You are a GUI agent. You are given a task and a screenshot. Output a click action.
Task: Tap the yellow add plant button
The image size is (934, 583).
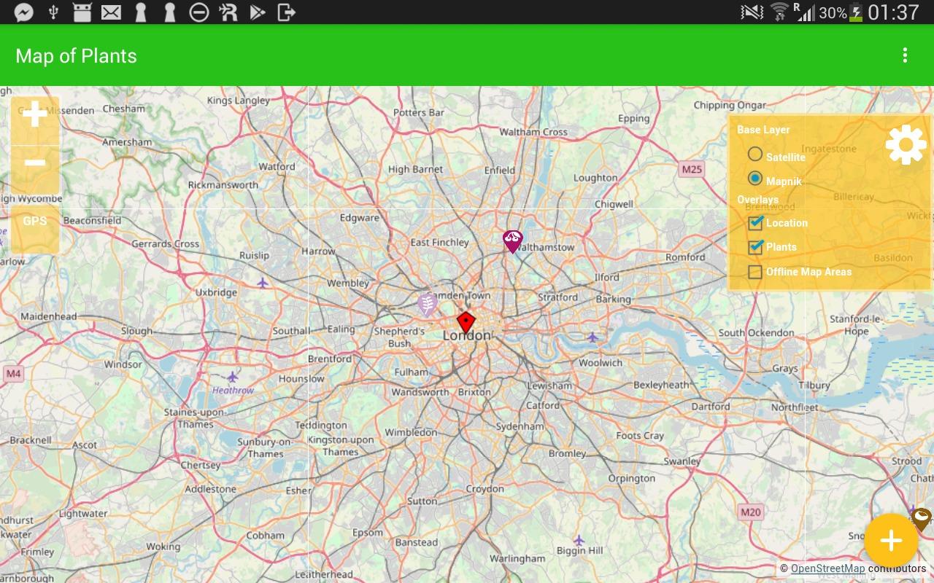point(891,540)
